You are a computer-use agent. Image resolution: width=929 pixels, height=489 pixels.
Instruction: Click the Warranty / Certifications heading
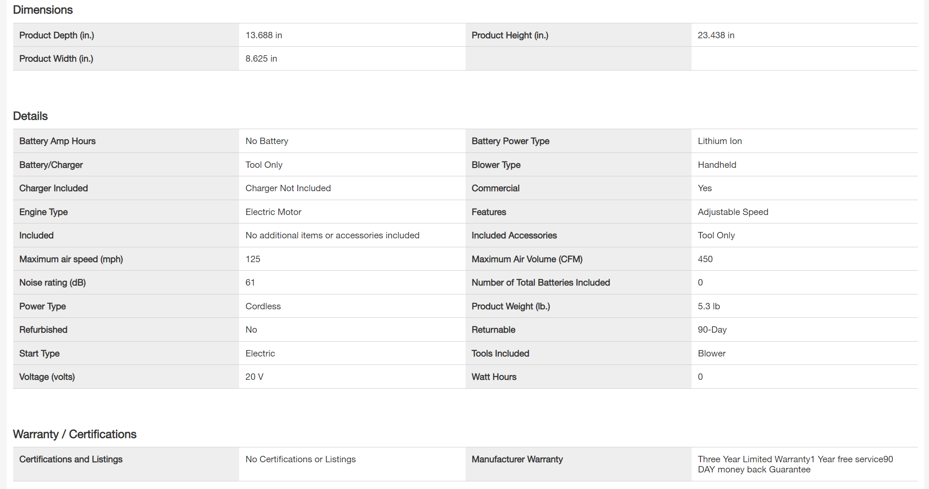tap(74, 434)
